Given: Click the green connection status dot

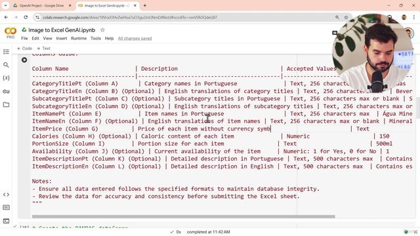Looking at the screenshot, I should tap(406, 231).
